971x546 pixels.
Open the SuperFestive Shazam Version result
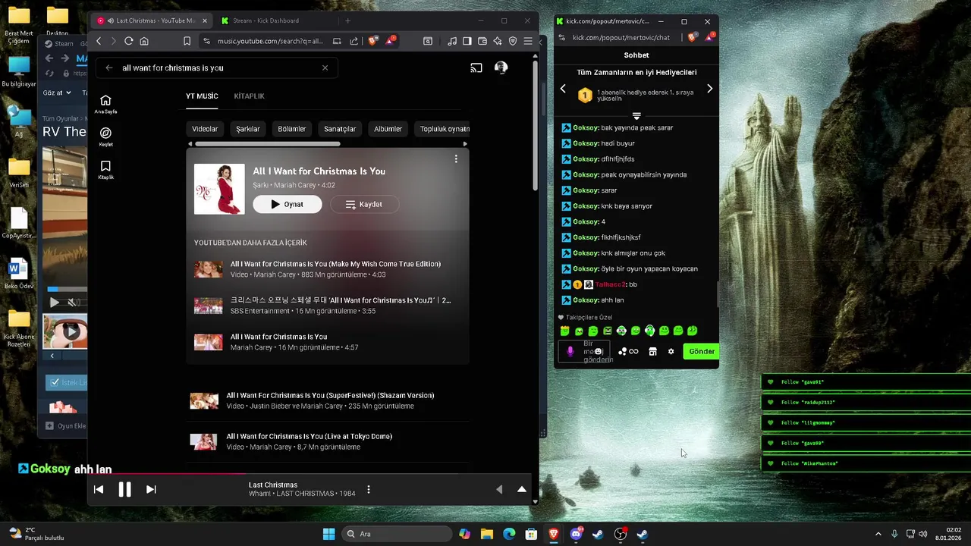tap(330, 395)
